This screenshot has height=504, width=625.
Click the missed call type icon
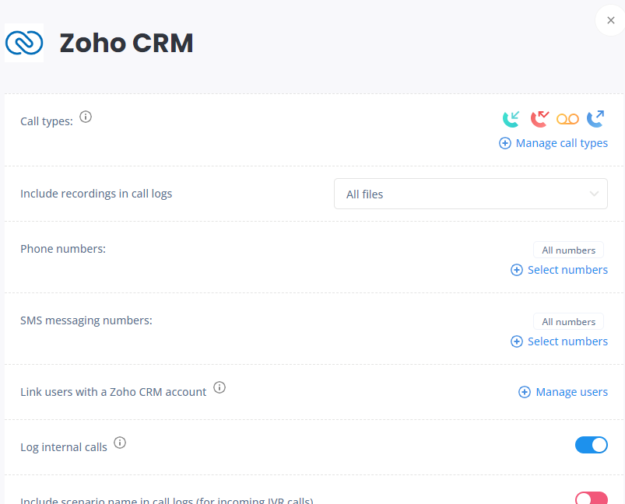[539, 119]
